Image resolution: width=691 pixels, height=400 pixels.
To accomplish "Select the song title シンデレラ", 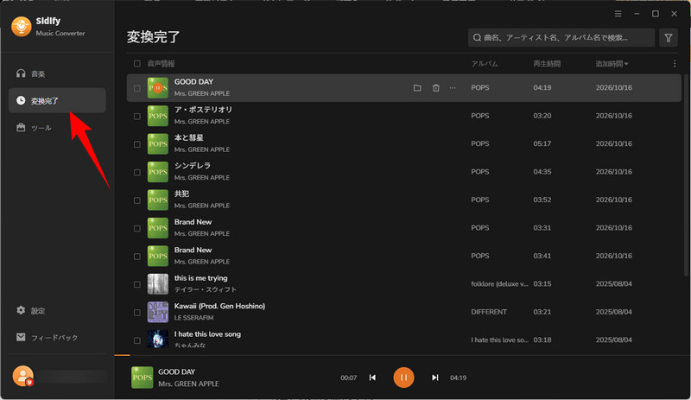I will 192,166.
